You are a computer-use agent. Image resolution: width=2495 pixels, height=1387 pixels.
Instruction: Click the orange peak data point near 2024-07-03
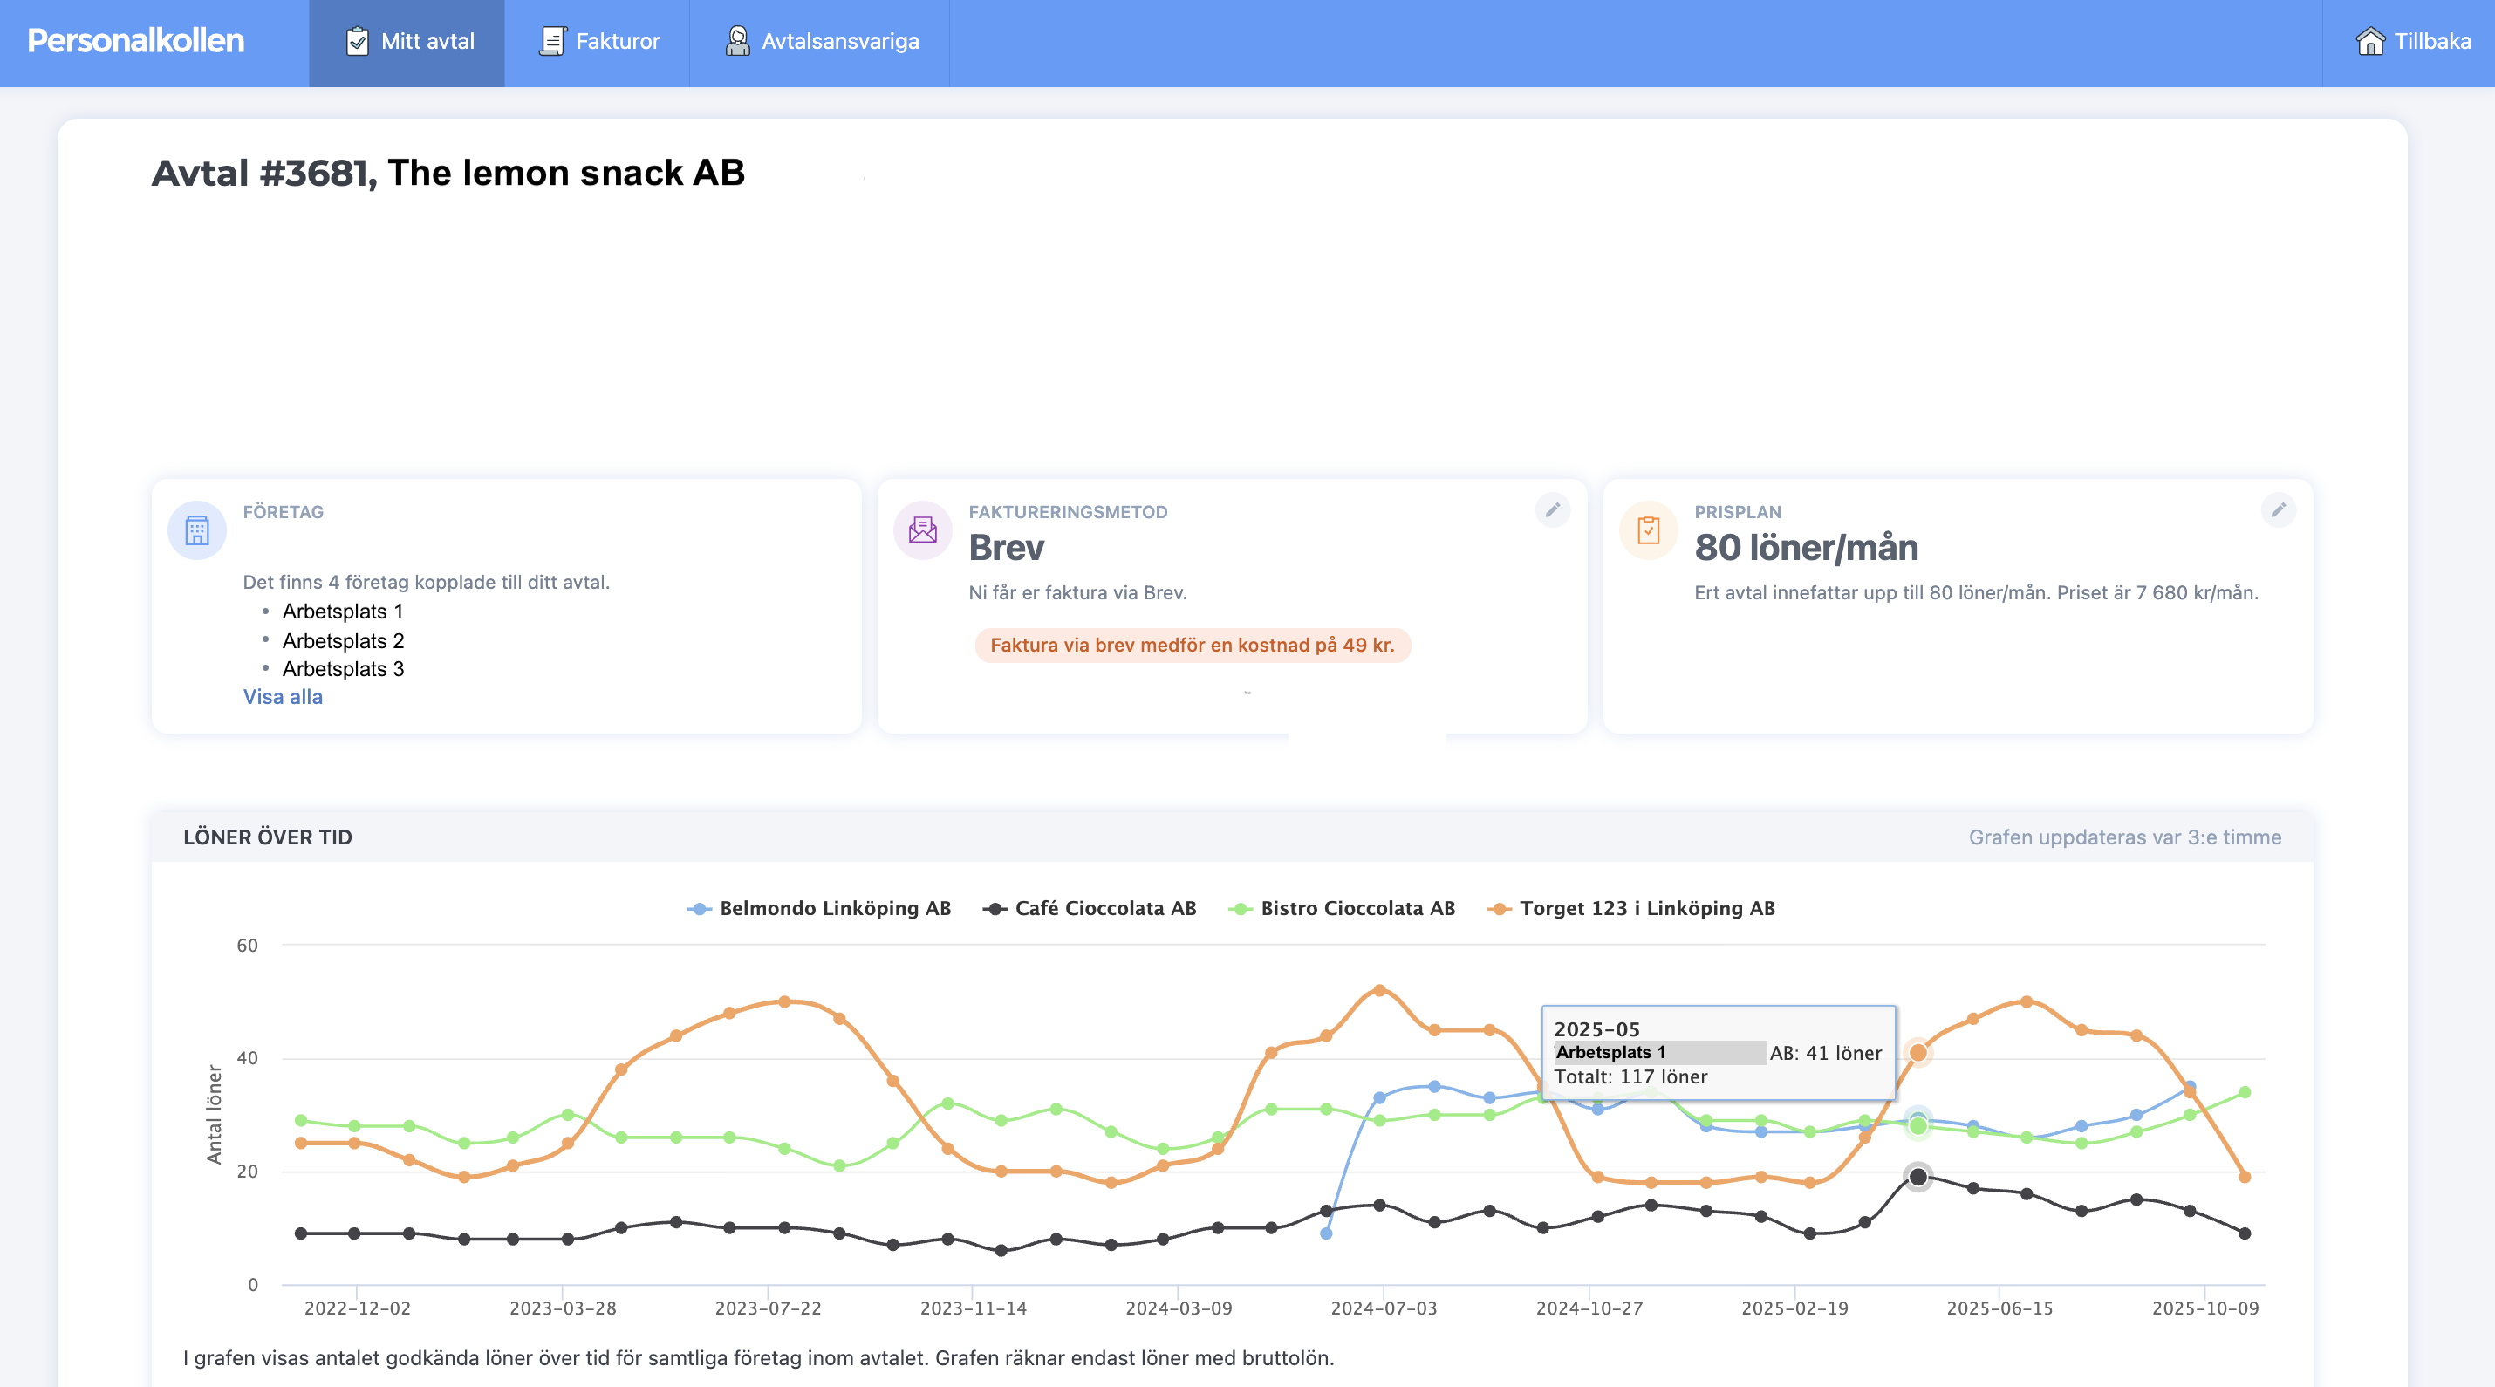(1379, 990)
